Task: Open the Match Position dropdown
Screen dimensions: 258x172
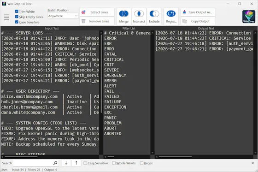Action: [63, 16]
